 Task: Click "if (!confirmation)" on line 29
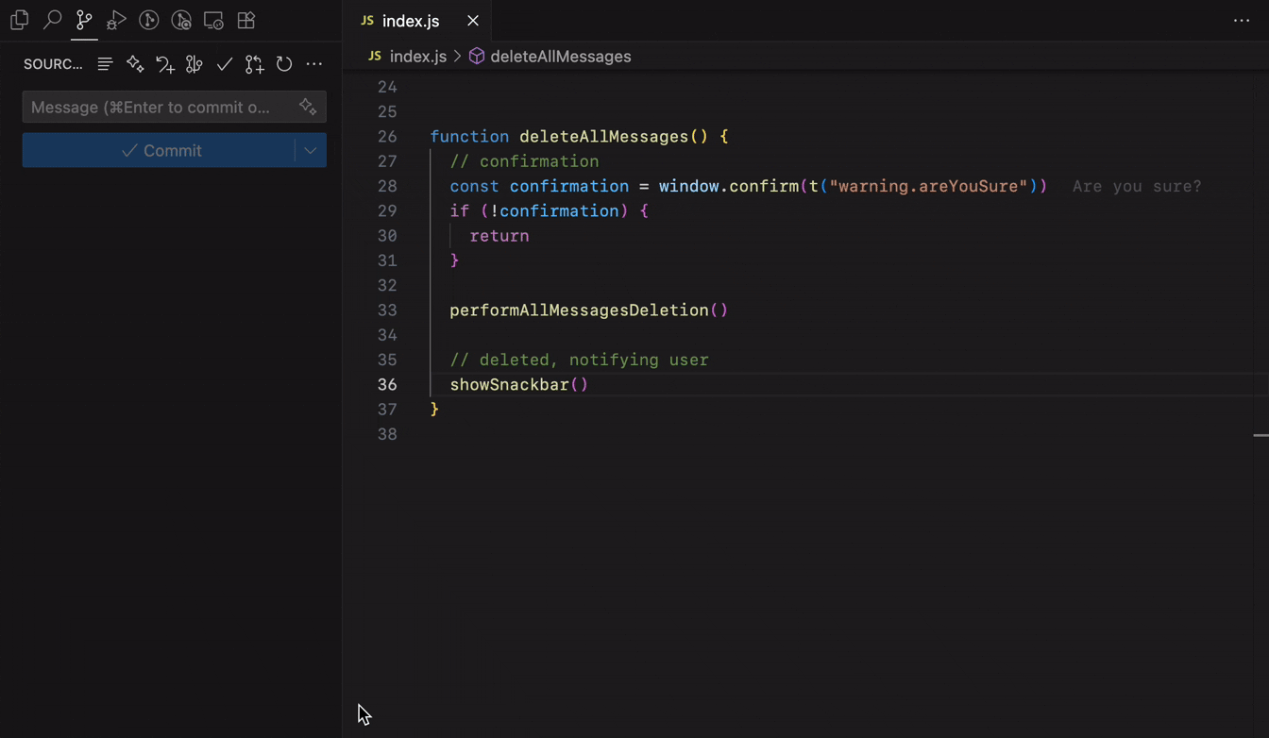(x=538, y=210)
